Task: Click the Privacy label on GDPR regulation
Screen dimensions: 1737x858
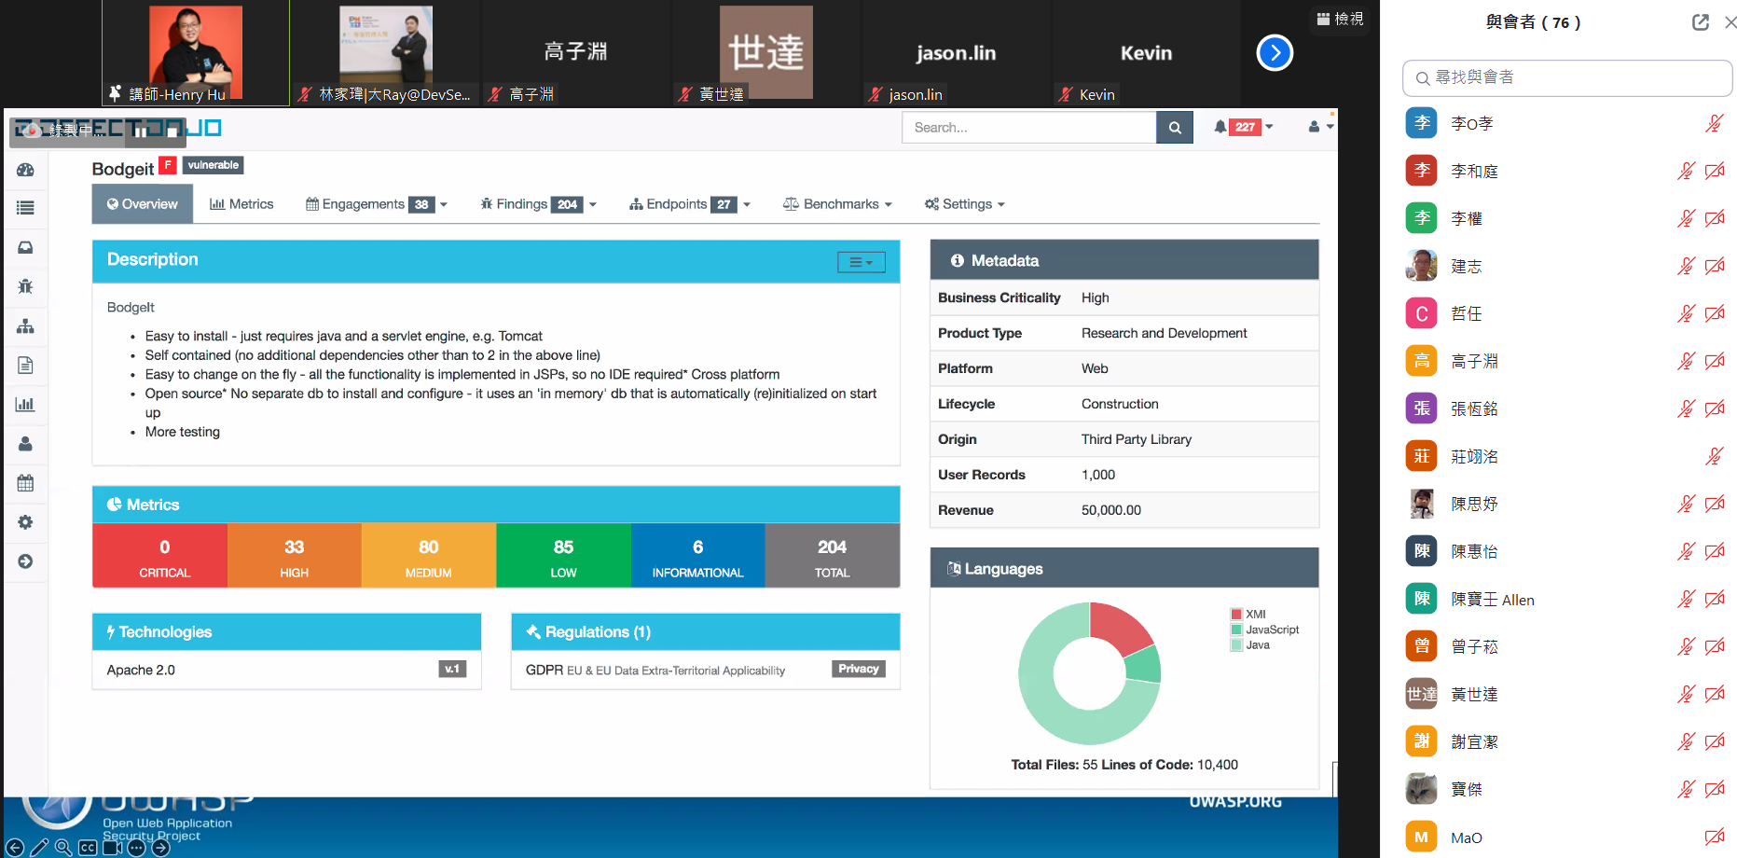Action: [858, 669]
